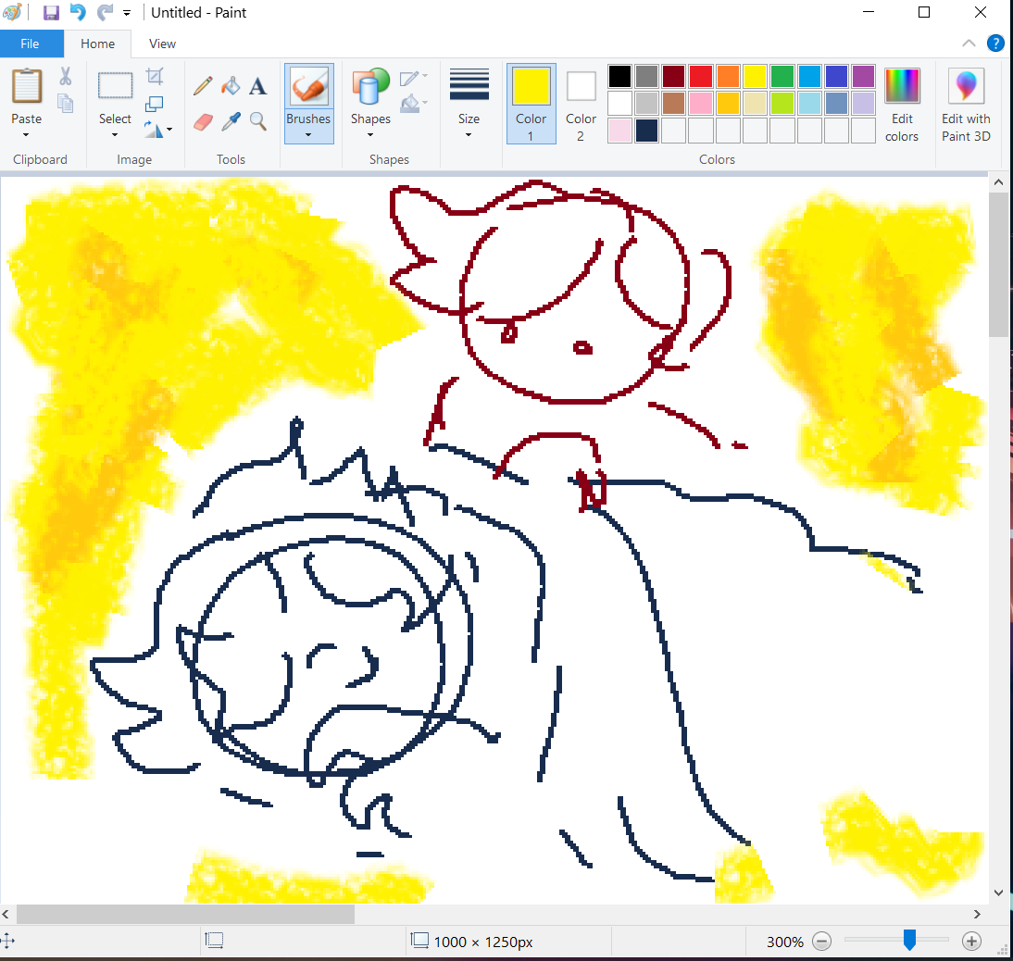Screen dimensions: 1013x961
Task: Select the Pencil tool
Action: pyautogui.click(x=203, y=86)
